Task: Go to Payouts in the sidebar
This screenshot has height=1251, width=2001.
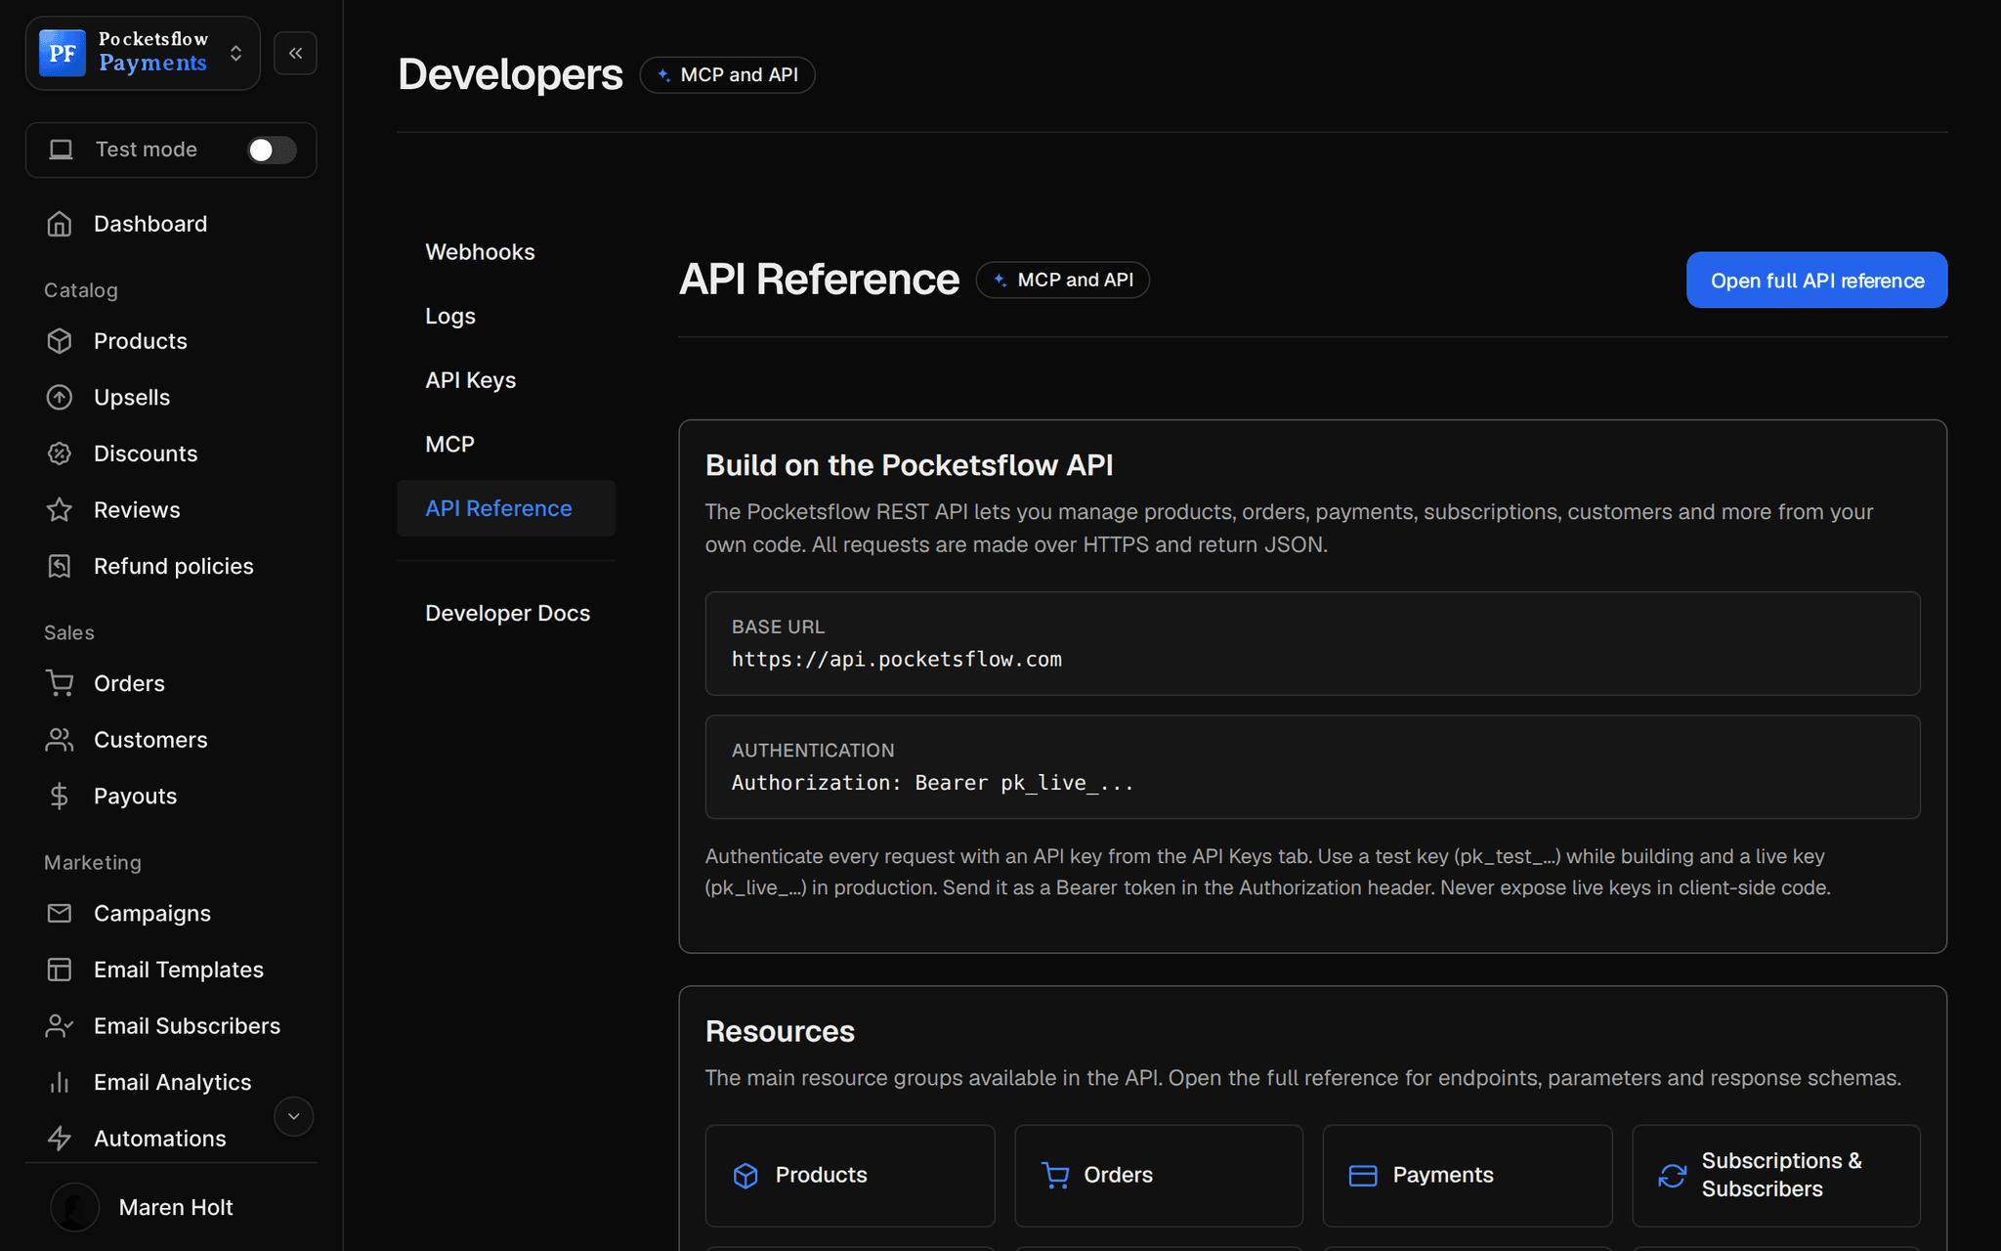Action: 170,796
